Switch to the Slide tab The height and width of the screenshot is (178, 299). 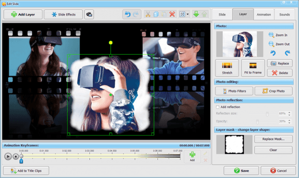tap(222, 14)
